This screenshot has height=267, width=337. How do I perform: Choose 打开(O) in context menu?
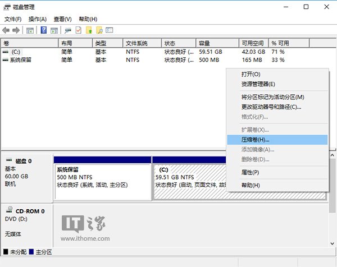click(x=277, y=74)
